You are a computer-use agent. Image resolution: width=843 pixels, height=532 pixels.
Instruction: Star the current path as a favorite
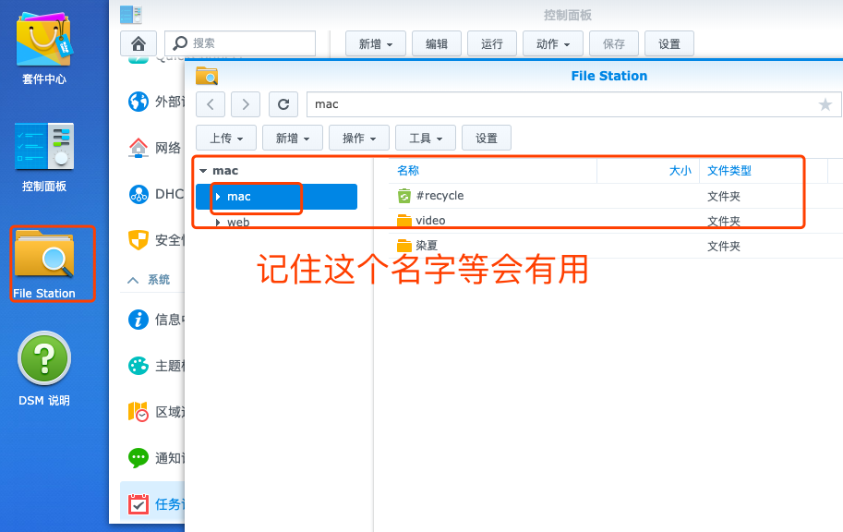click(x=825, y=104)
